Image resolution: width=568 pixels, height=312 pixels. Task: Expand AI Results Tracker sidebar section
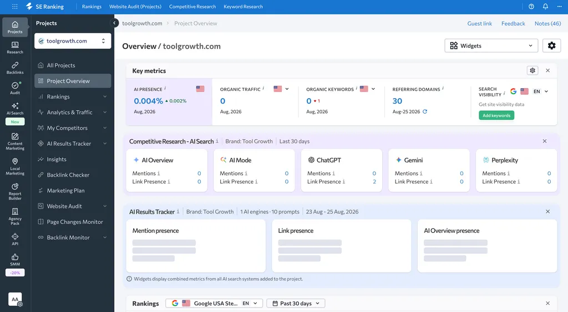[105, 144]
